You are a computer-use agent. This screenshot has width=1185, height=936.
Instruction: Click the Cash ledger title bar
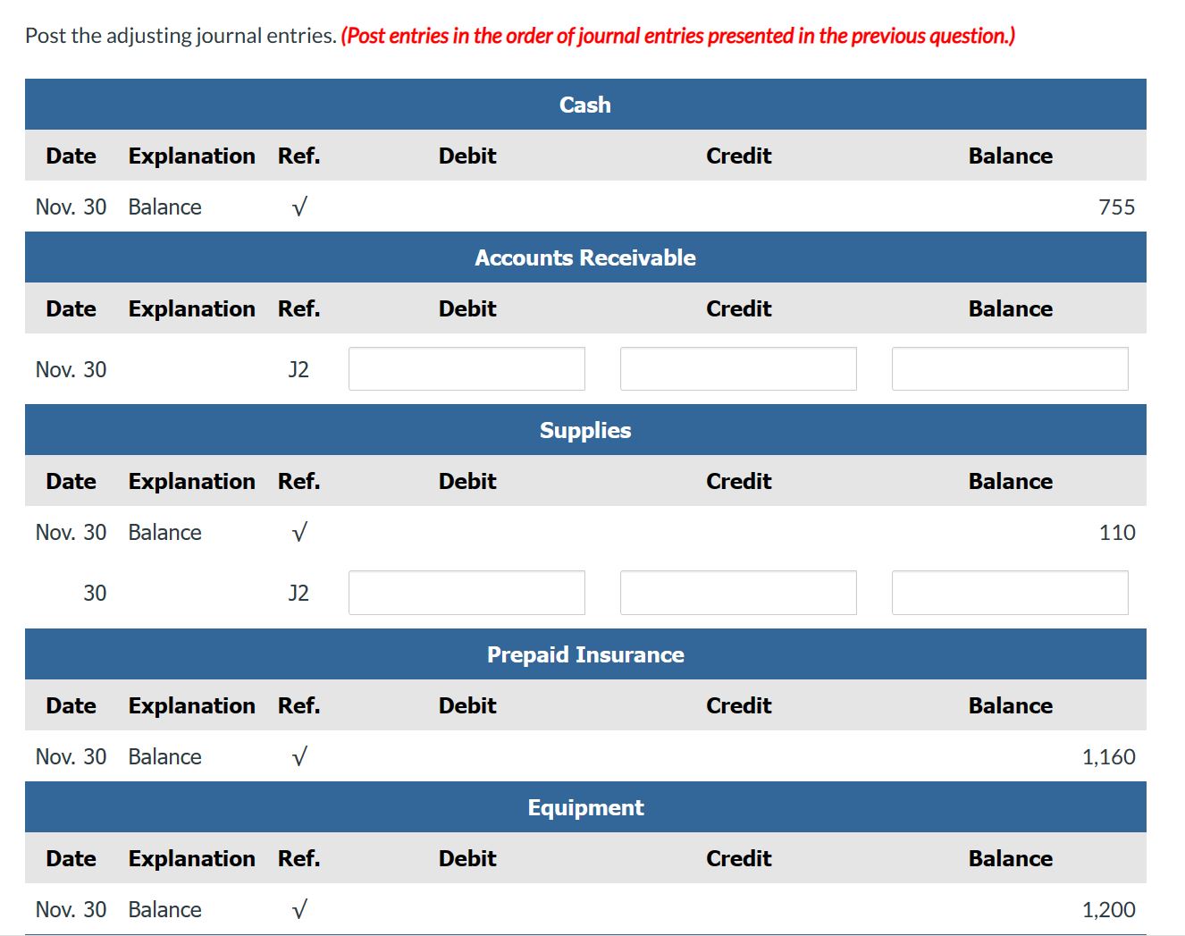pos(585,105)
